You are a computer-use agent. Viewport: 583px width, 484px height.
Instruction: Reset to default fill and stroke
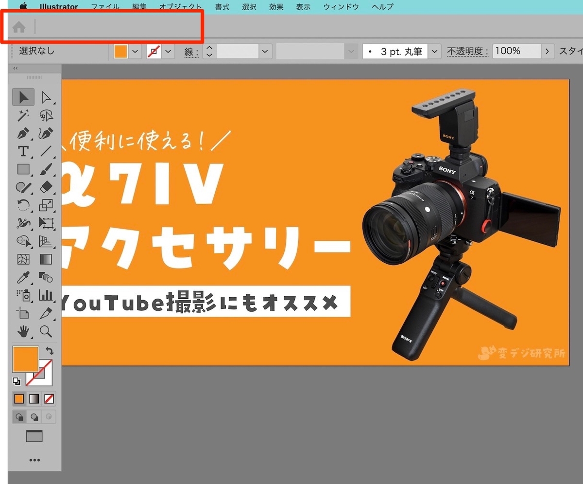click(17, 381)
